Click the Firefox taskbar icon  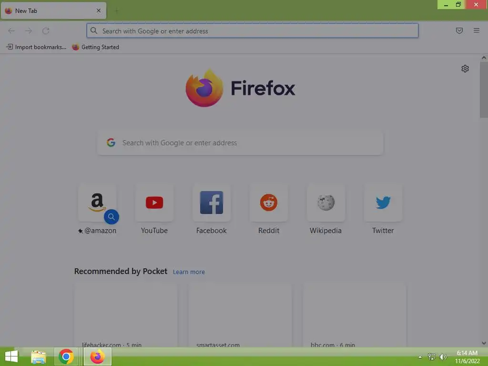[x=97, y=356]
